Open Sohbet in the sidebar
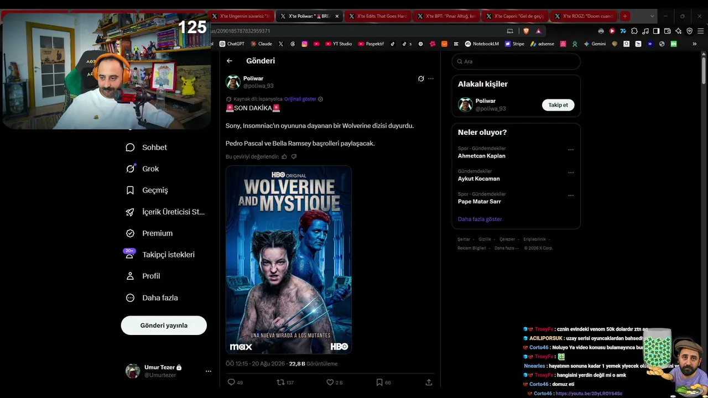Viewport: 708px width, 398px height. tap(147, 148)
